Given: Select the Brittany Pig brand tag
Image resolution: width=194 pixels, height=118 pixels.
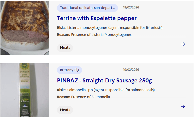Looking at the screenshot, I should tap(69, 70).
